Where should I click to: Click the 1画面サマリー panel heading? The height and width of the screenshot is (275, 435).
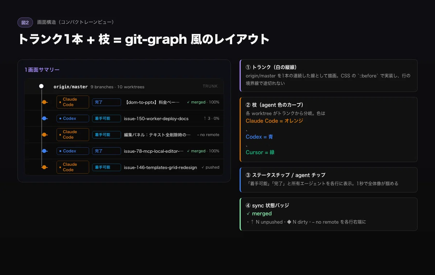tap(42, 70)
